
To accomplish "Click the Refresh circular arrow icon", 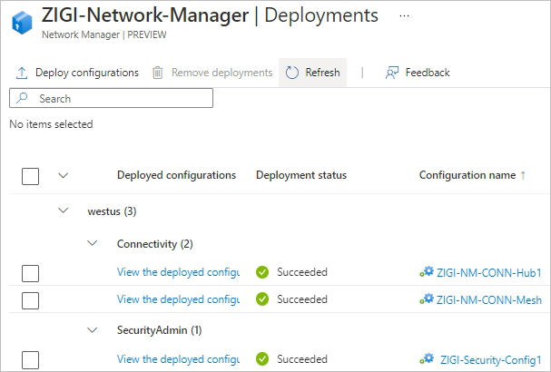I will 292,73.
